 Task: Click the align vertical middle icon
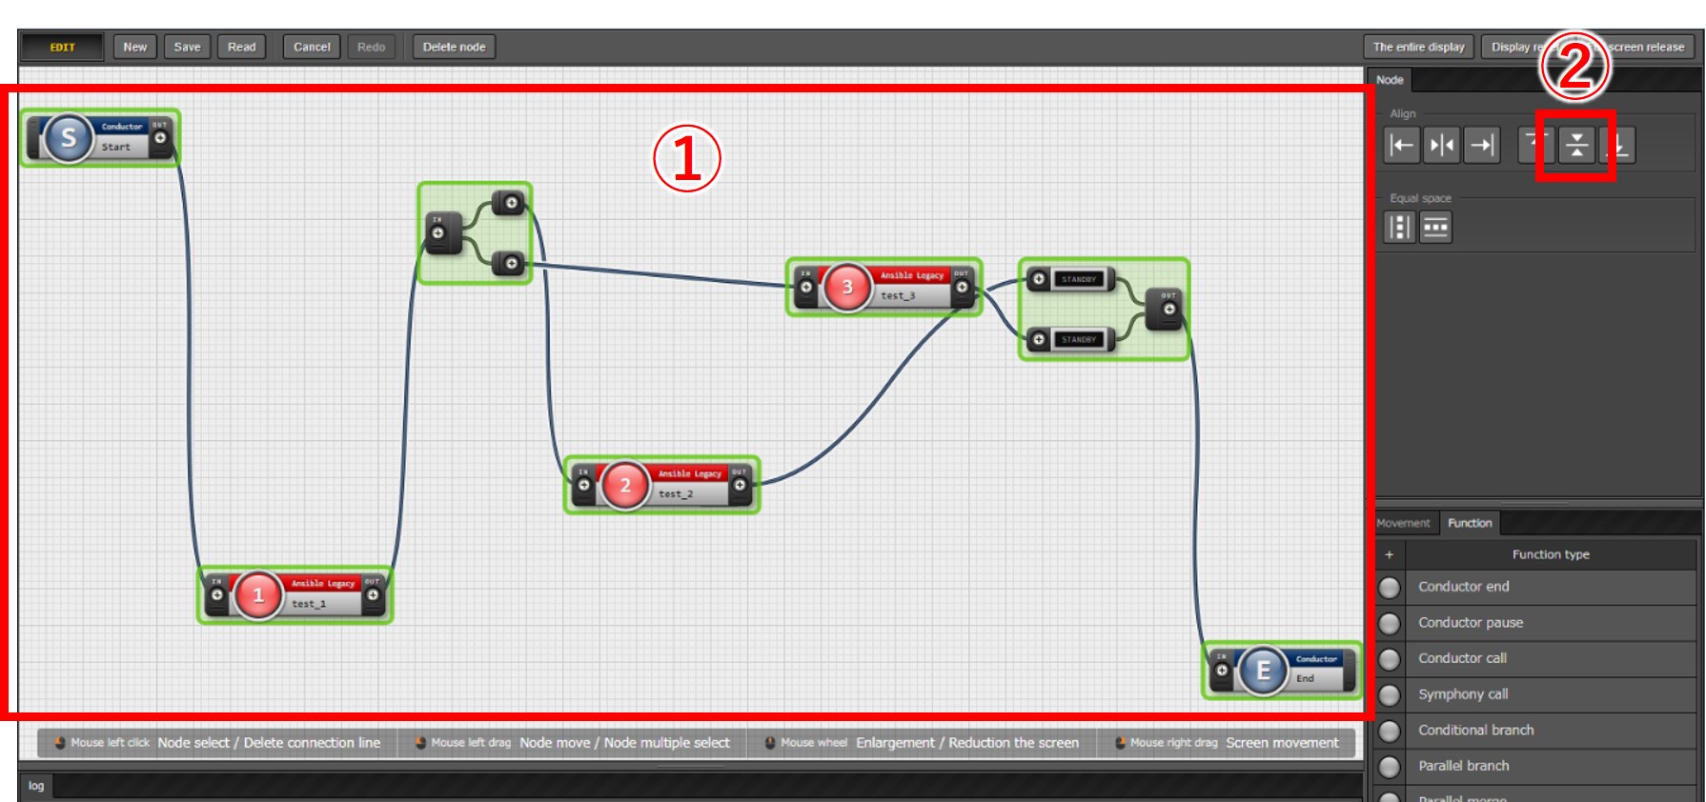pos(1576,146)
